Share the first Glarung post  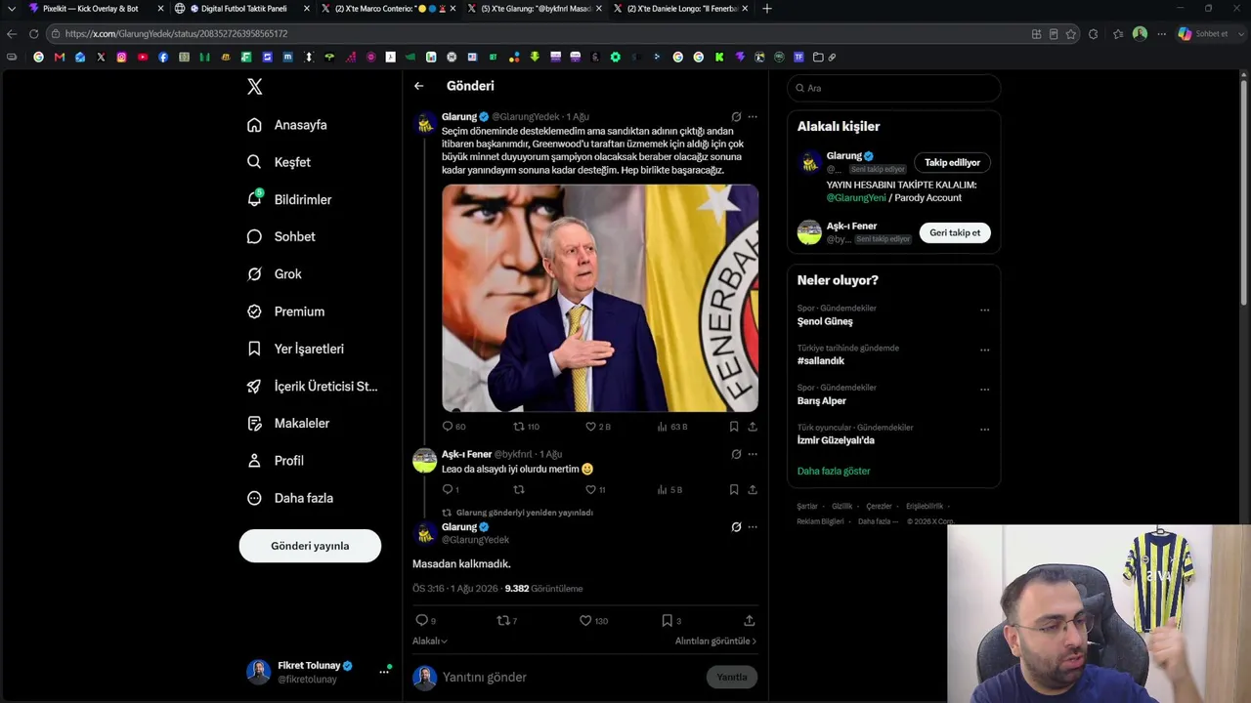(x=753, y=427)
